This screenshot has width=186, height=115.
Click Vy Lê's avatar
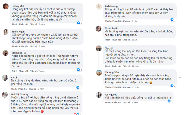coord(5,77)
